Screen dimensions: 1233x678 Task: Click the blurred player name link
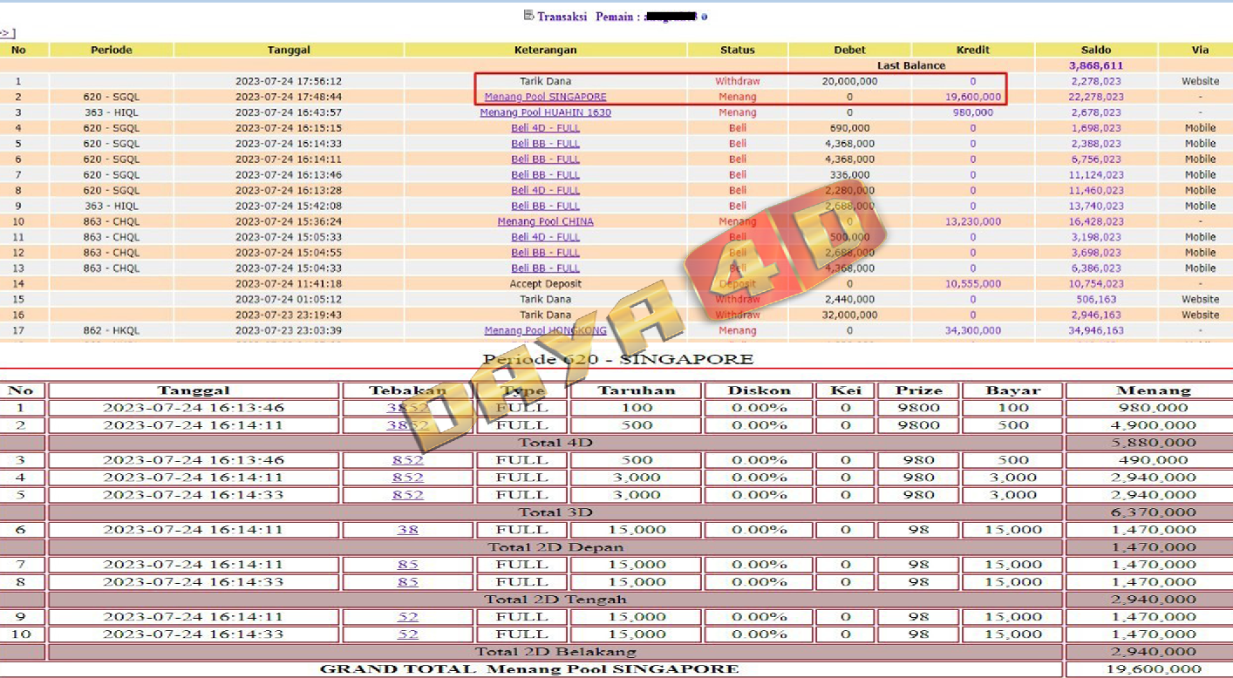pos(671,17)
